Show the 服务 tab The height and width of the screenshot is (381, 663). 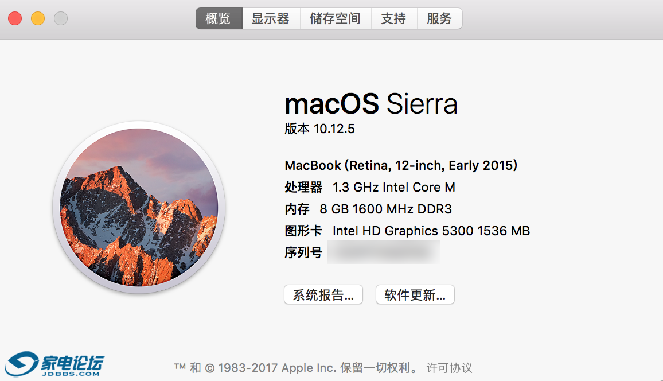439,18
